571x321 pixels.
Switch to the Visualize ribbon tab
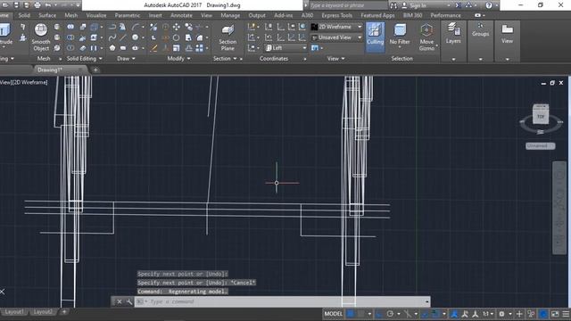96,15
